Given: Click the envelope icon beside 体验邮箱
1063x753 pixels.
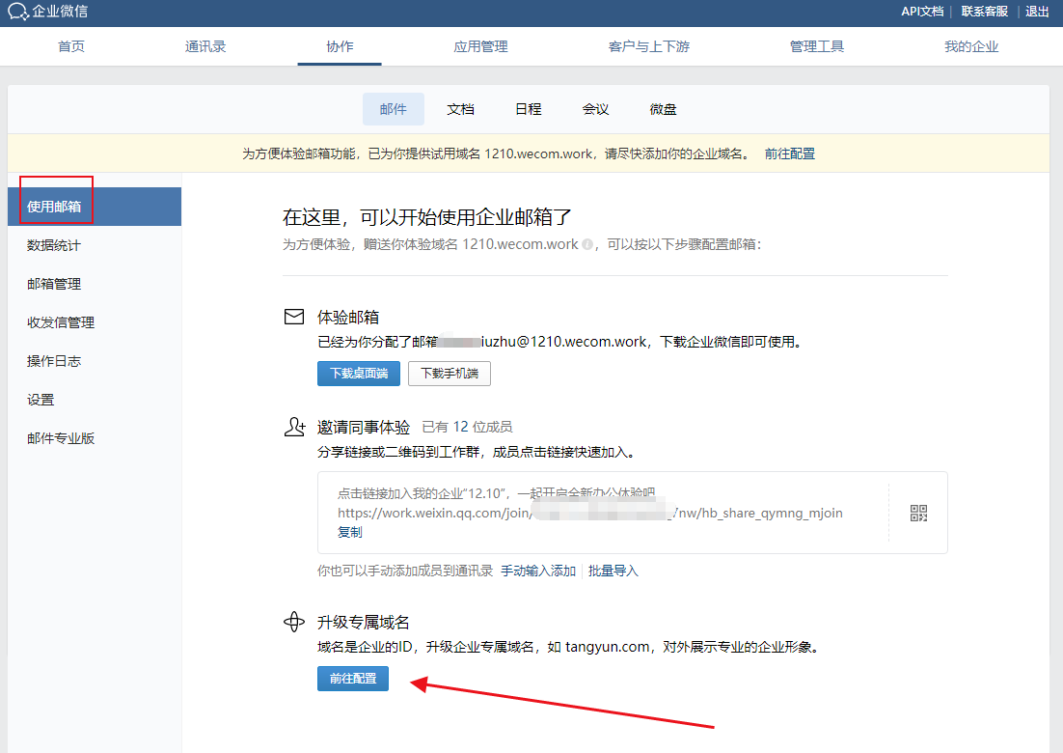Looking at the screenshot, I should tap(294, 317).
